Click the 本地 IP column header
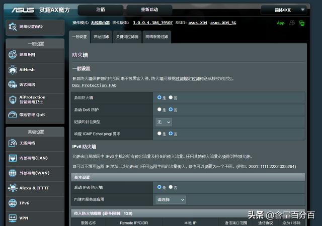The height and width of the screenshot is (226, 322). [190, 222]
